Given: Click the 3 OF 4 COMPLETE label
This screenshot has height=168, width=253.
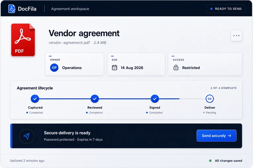Looking at the screenshot, I should click(x=223, y=88).
